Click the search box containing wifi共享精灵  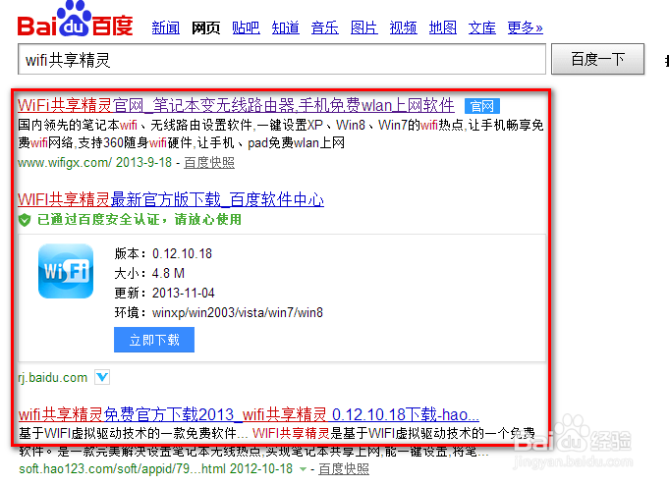click(282, 59)
